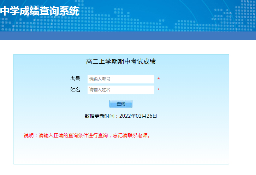
Task: Click the red 说明 instruction note
Action: pos(87,135)
